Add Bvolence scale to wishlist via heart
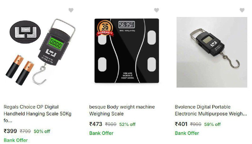Viewport: 252px width, 144px height. (242, 10)
